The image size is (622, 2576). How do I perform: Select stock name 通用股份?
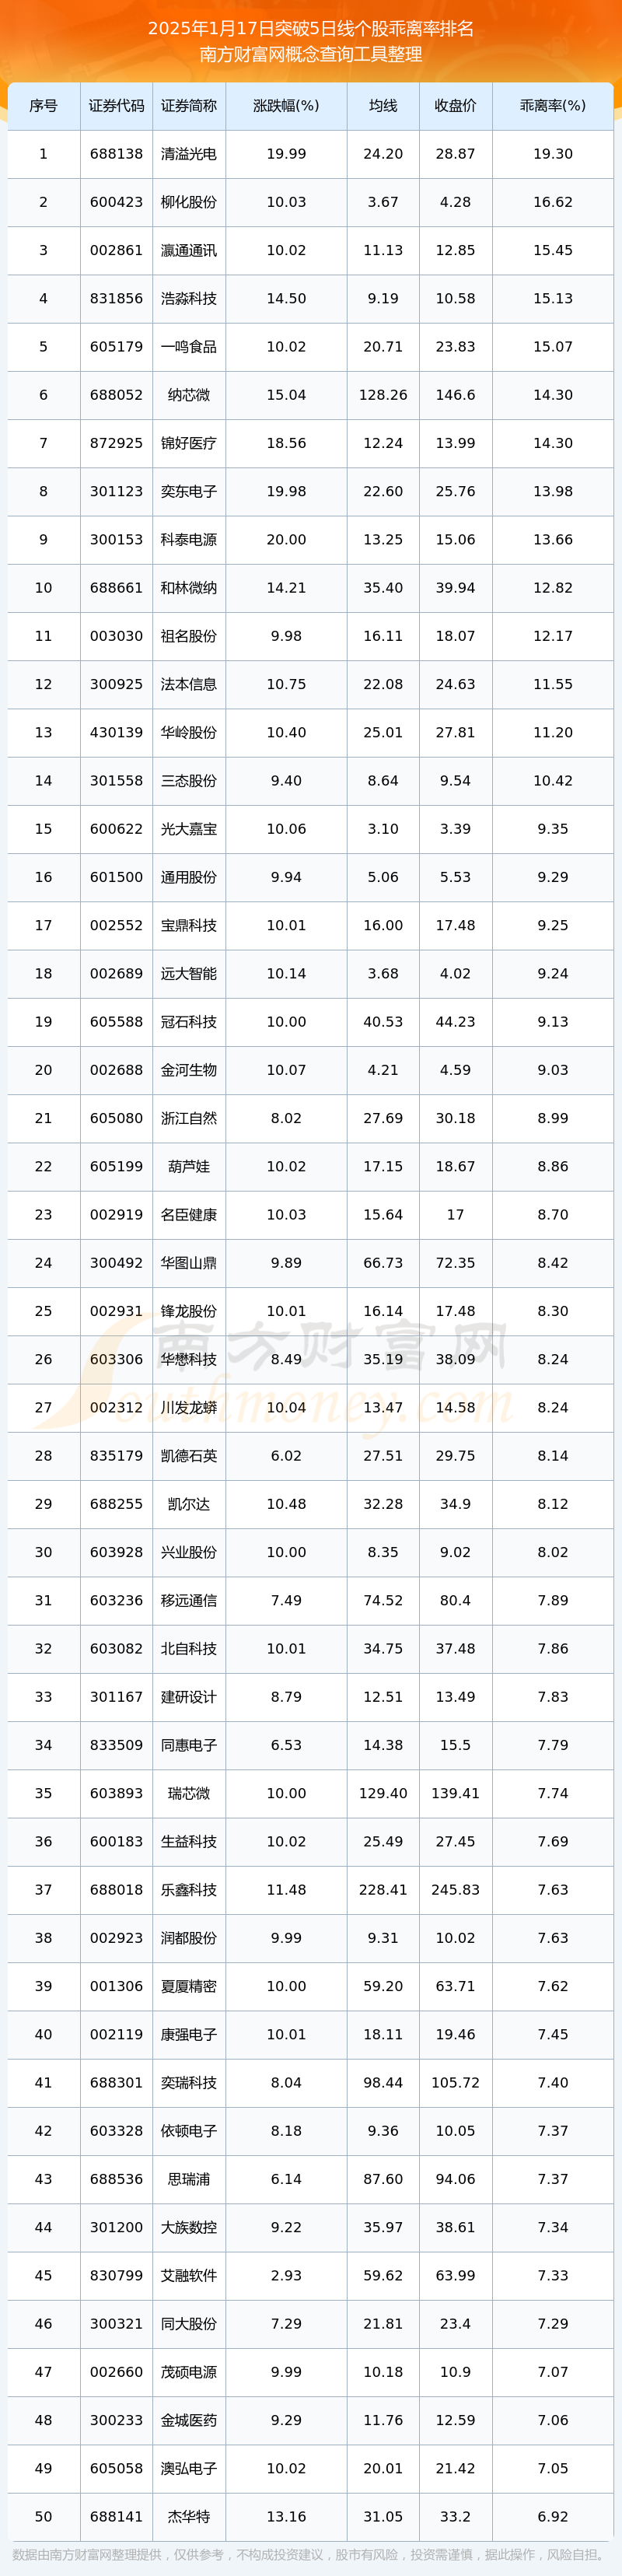(189, 877)
